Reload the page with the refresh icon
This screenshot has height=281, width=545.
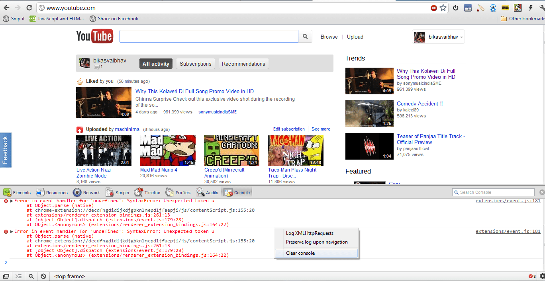(x=29, y=8)
